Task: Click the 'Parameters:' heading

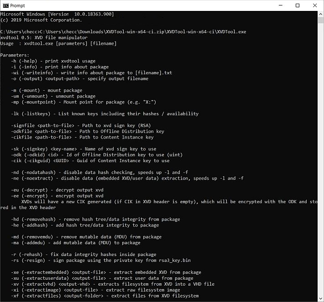Action: point(15,55)
